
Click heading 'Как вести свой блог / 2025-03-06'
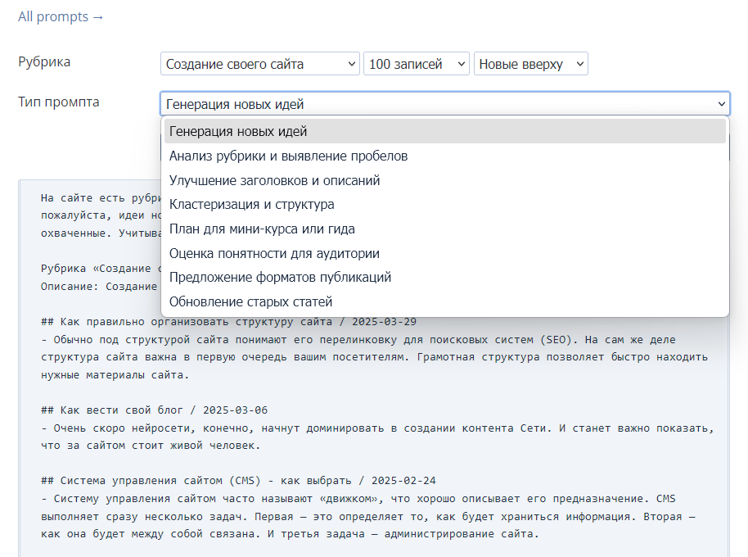pyautogui.click(x=154, y=410)
